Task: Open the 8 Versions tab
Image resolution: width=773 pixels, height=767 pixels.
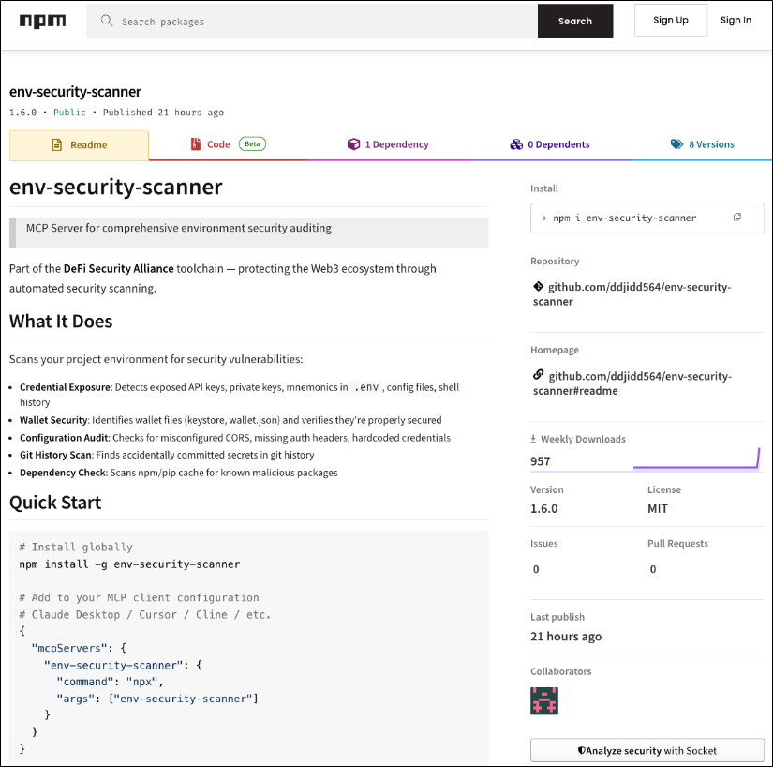Action: (x=702, y=144)
